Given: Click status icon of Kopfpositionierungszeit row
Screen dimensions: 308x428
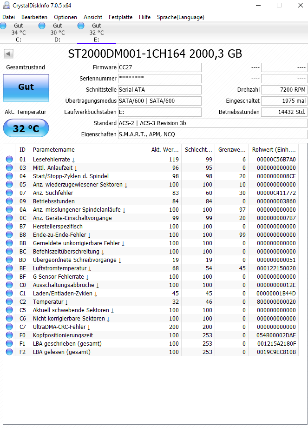Looking at the screenshot, I should tap(9, 335).
